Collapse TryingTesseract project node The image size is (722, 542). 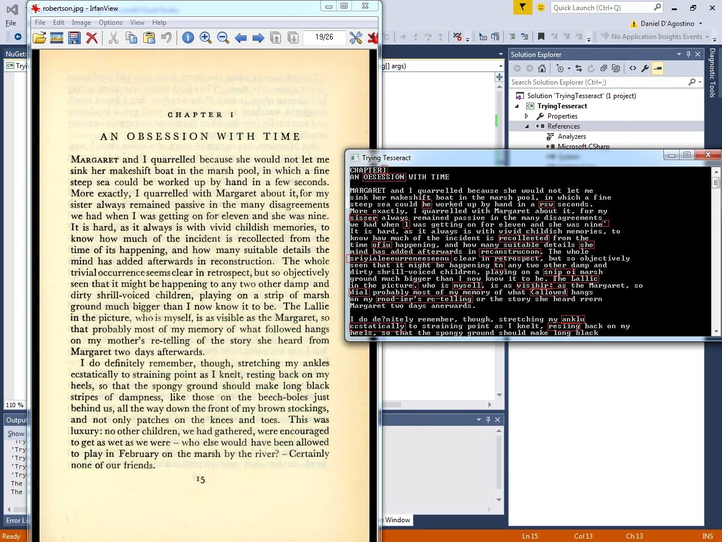click(517, 106)
